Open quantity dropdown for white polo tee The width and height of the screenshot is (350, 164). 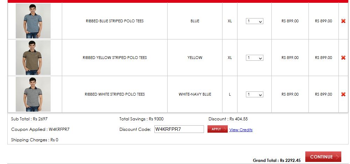tap(255, 95)
